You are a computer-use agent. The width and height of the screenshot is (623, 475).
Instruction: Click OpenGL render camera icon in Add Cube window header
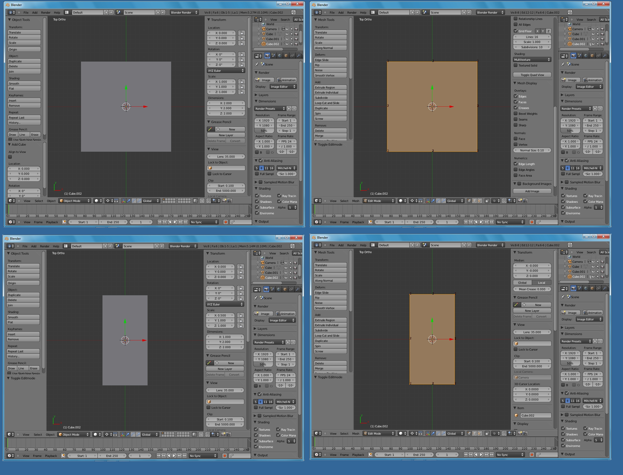[x=224, y=201]
